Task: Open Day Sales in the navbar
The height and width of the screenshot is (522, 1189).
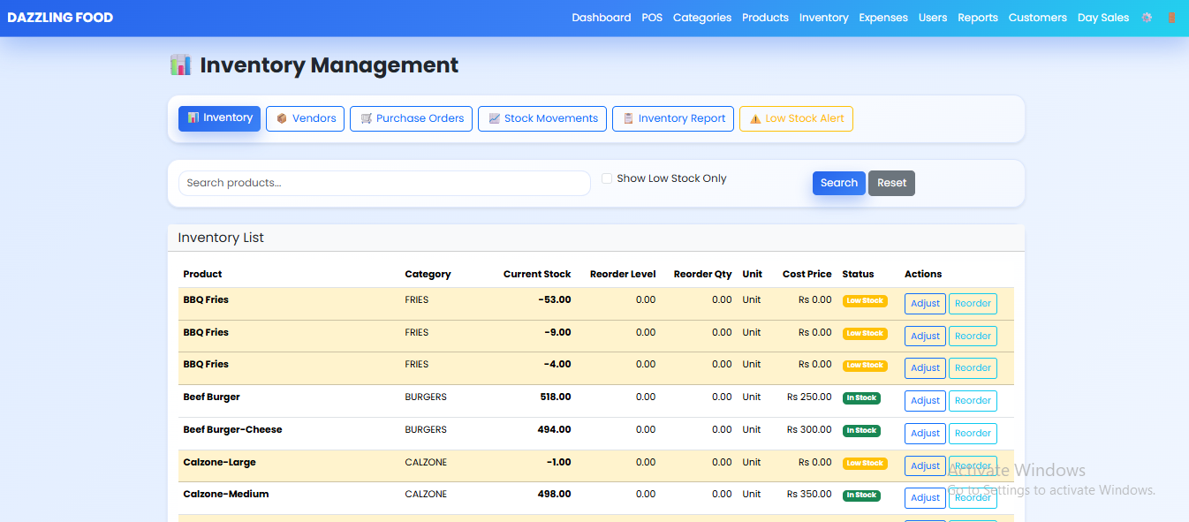Action: (1103, 18)
